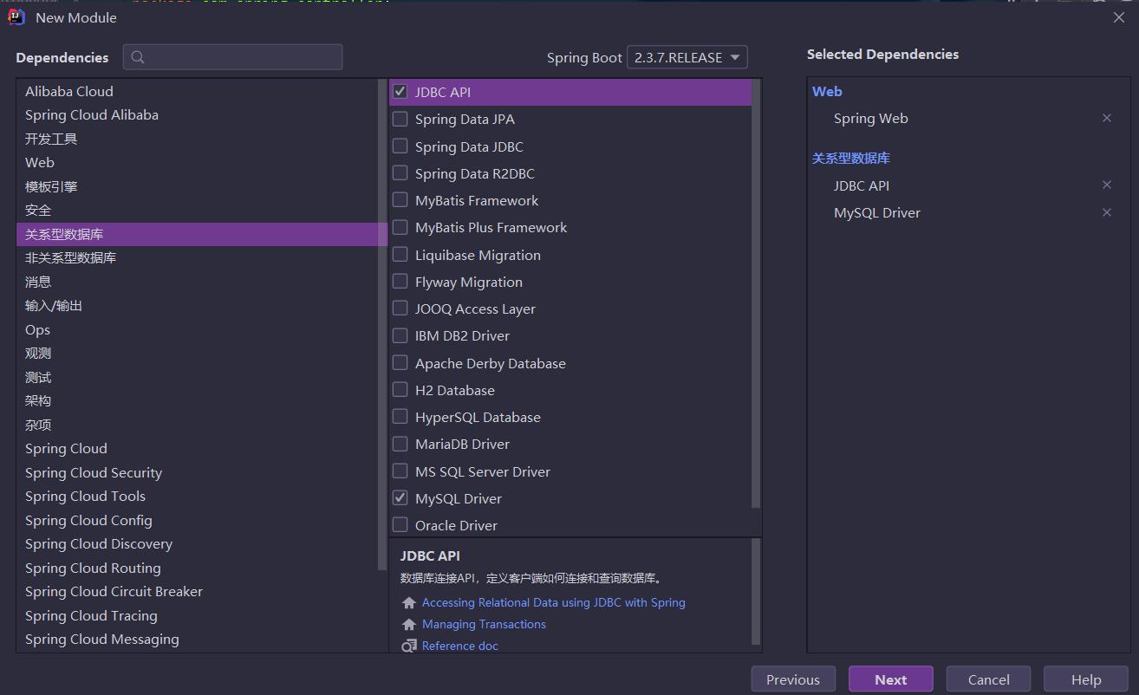Check the JOOQ Access Layer checkbox
This screenshot has height=695, width=1139.
click(400, 308)
